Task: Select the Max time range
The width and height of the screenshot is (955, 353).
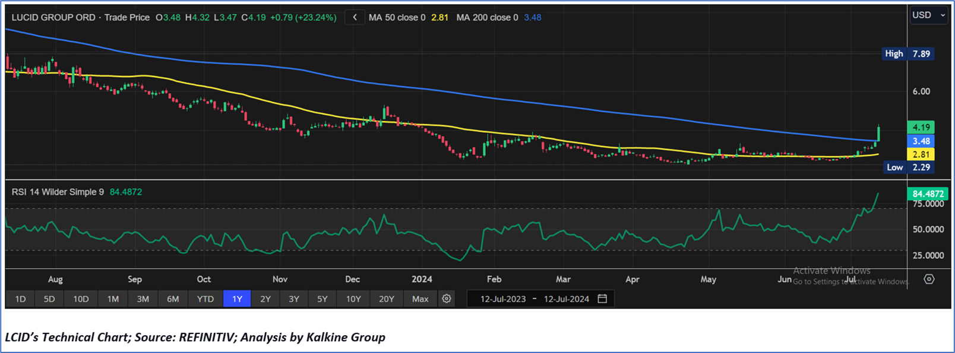Action: 420,299
